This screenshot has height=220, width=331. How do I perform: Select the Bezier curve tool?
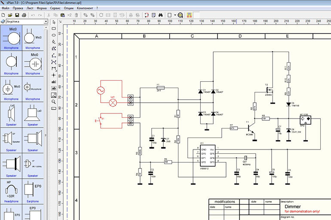coord(54,62)
